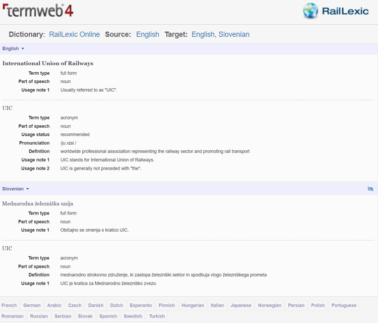Click the Mednarodna železniška unija term

(38, 203)
